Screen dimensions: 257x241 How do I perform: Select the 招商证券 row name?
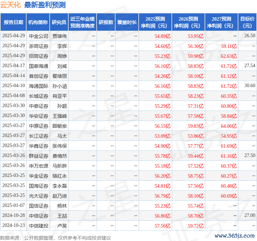(x=39, y=56)
